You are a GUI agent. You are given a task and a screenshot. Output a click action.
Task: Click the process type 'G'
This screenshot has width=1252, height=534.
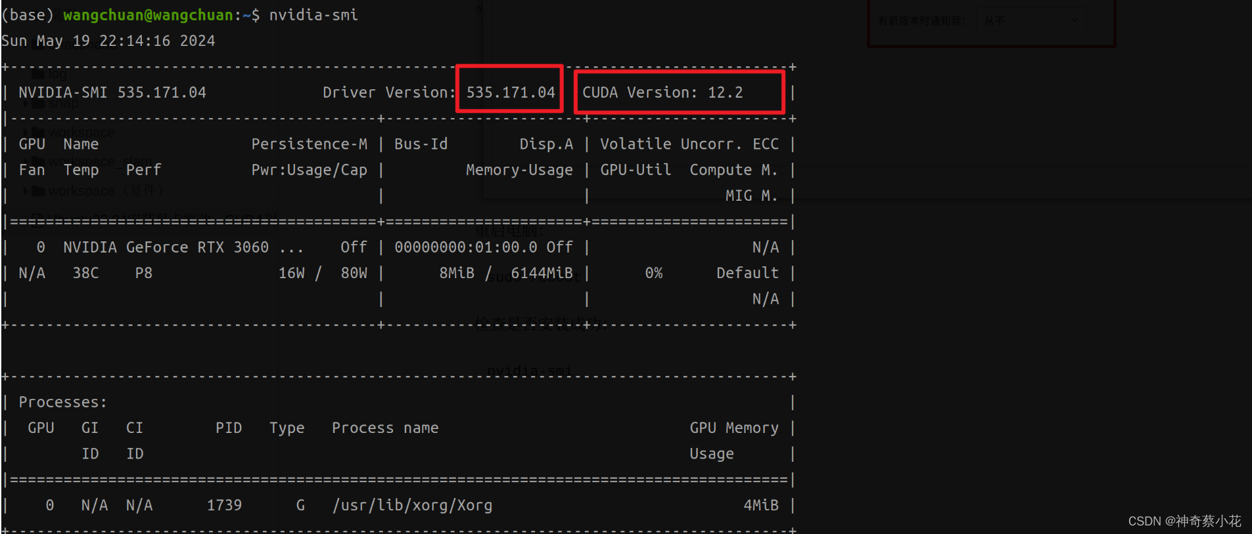[300, 505]
